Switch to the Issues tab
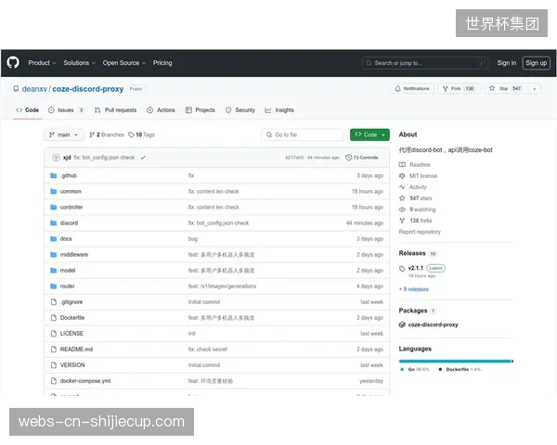The image size is (557, 445). tap(66, 110)
